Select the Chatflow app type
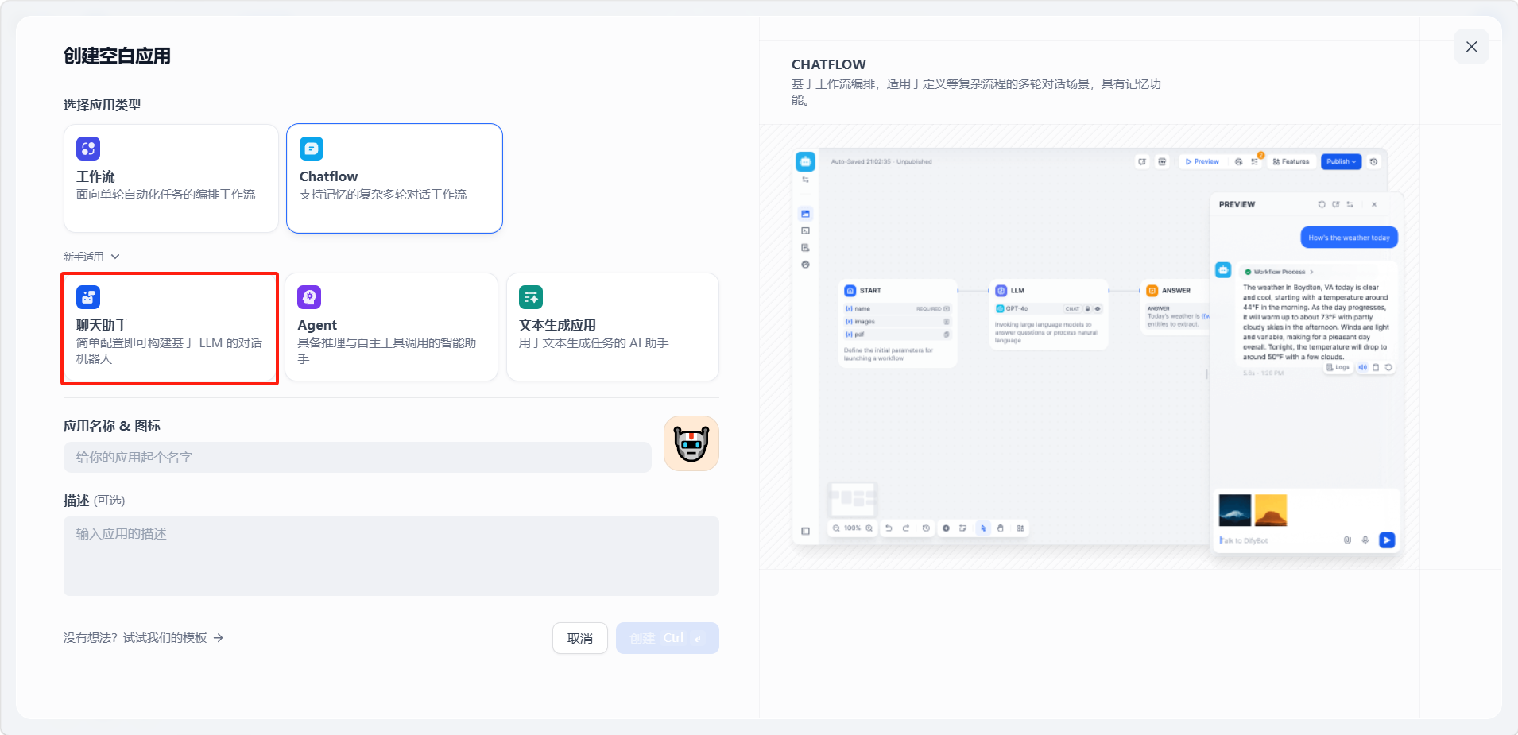 click(x=394, y=179)
